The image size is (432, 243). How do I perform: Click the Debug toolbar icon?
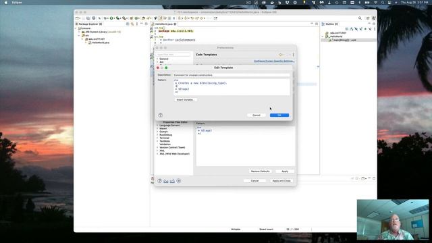[x=105, y=18]
